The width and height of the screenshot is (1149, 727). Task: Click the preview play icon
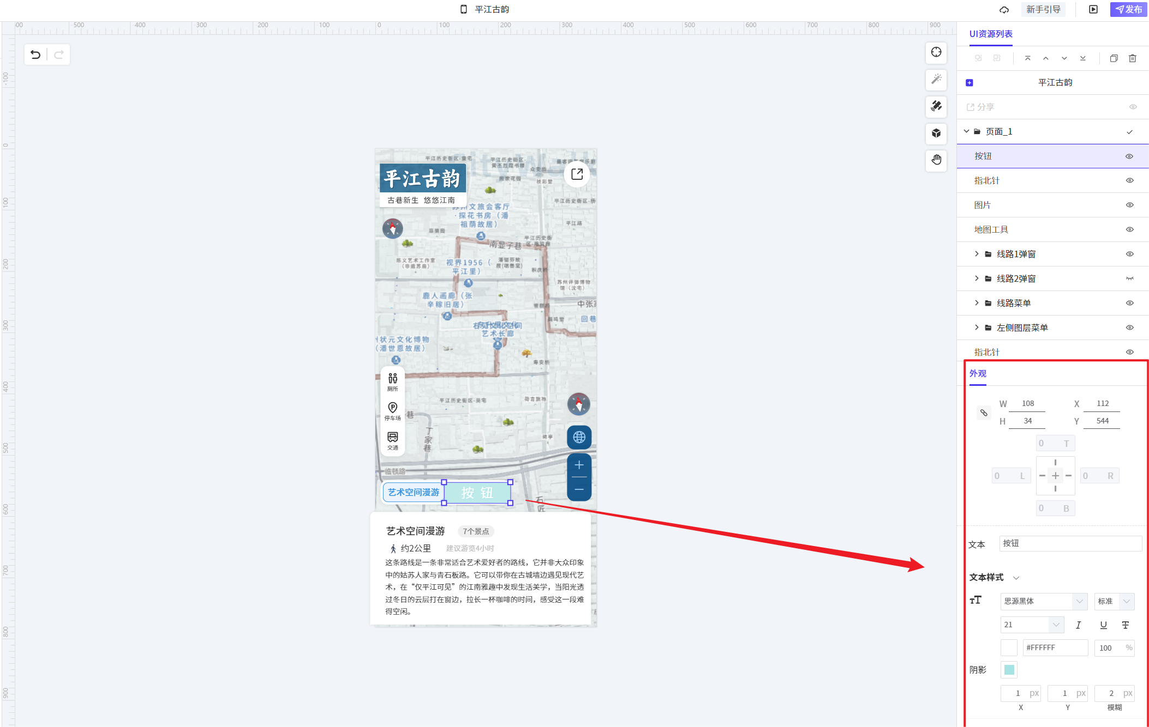pos(1093,9)
